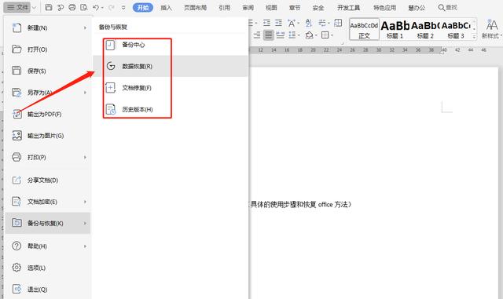This screenshot has height=299, width=503.
Task: Click the Print Preview icon in quick access toolbar
Action: coord(84,7)
